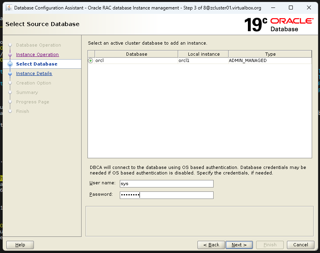The height and width of the screenshot is (253, 320).
Task: Click the Instance Operation step bullet
Action: pos(10,54)
